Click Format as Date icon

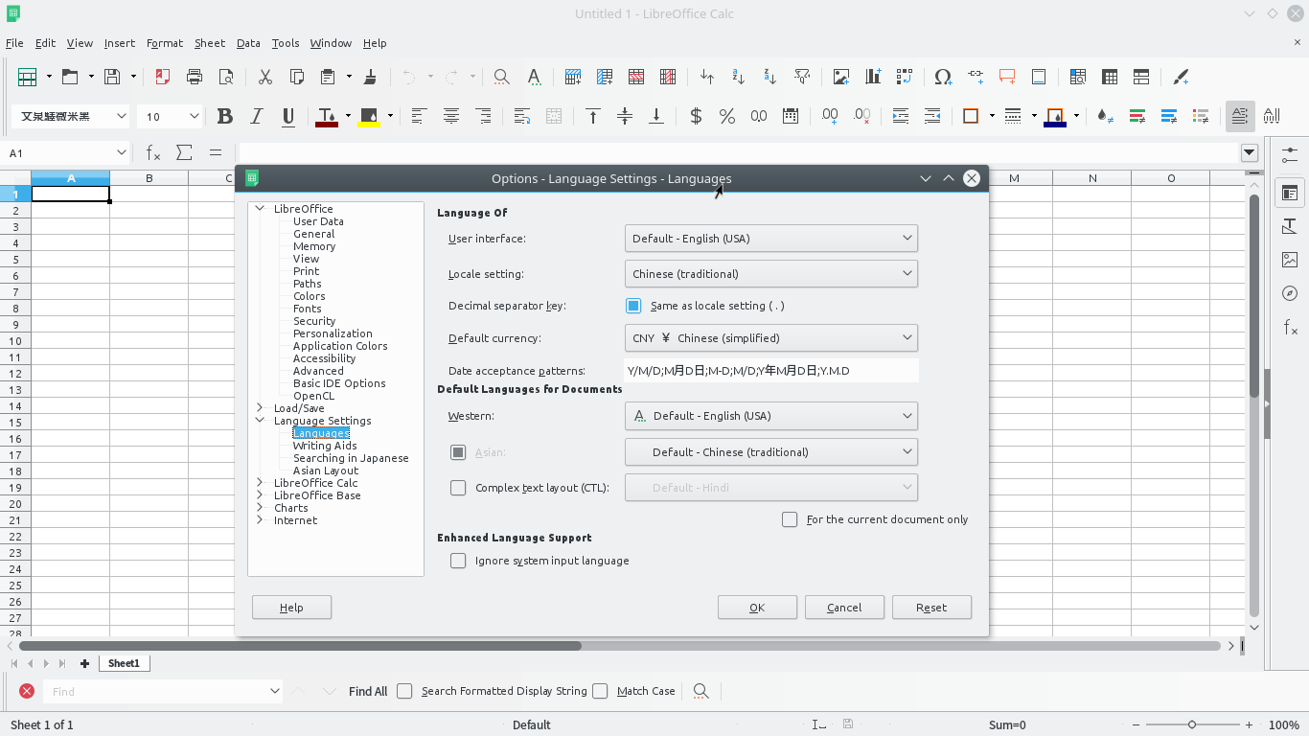(x=791, y=116)
